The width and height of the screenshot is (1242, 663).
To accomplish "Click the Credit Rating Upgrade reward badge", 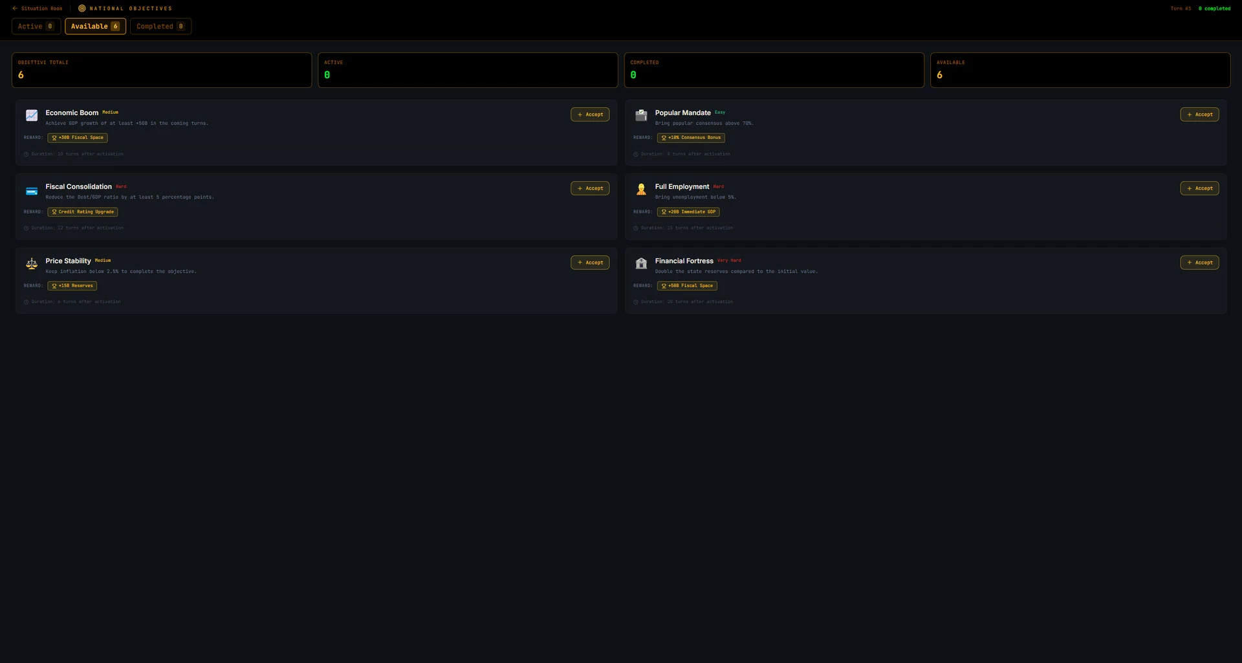I will tap(83, 212).
